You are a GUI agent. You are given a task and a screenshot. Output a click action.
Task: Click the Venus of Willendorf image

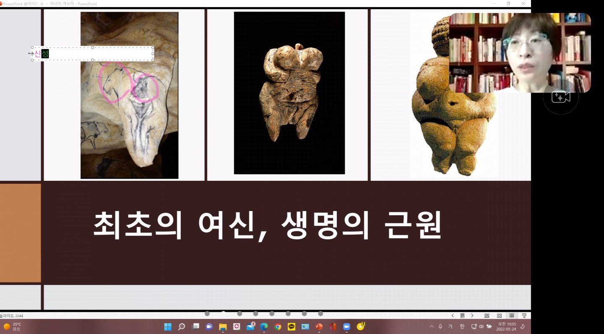click(454, 96)
